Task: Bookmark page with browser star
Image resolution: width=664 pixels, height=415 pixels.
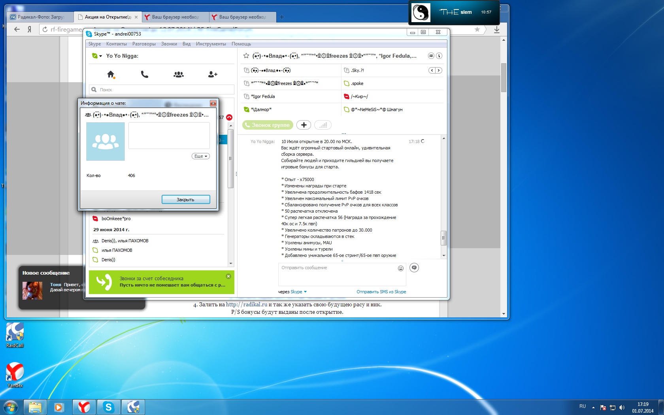Action: click(x=477, y=29)
